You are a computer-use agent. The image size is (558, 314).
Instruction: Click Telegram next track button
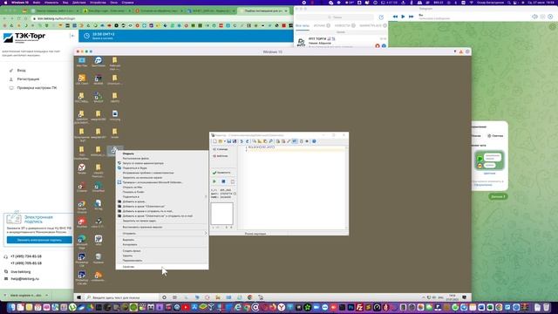click(x=411, y=17)
